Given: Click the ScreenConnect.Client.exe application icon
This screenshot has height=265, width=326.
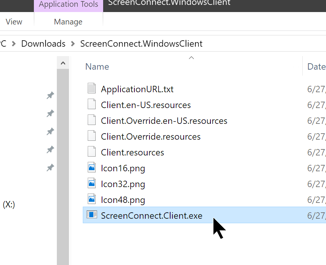Looking at the screenshot, I should click(92, 215).
